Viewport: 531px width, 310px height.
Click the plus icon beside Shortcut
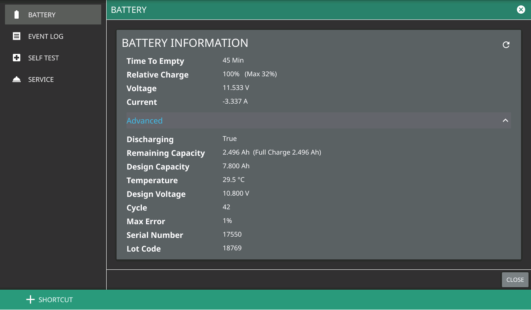30,300
